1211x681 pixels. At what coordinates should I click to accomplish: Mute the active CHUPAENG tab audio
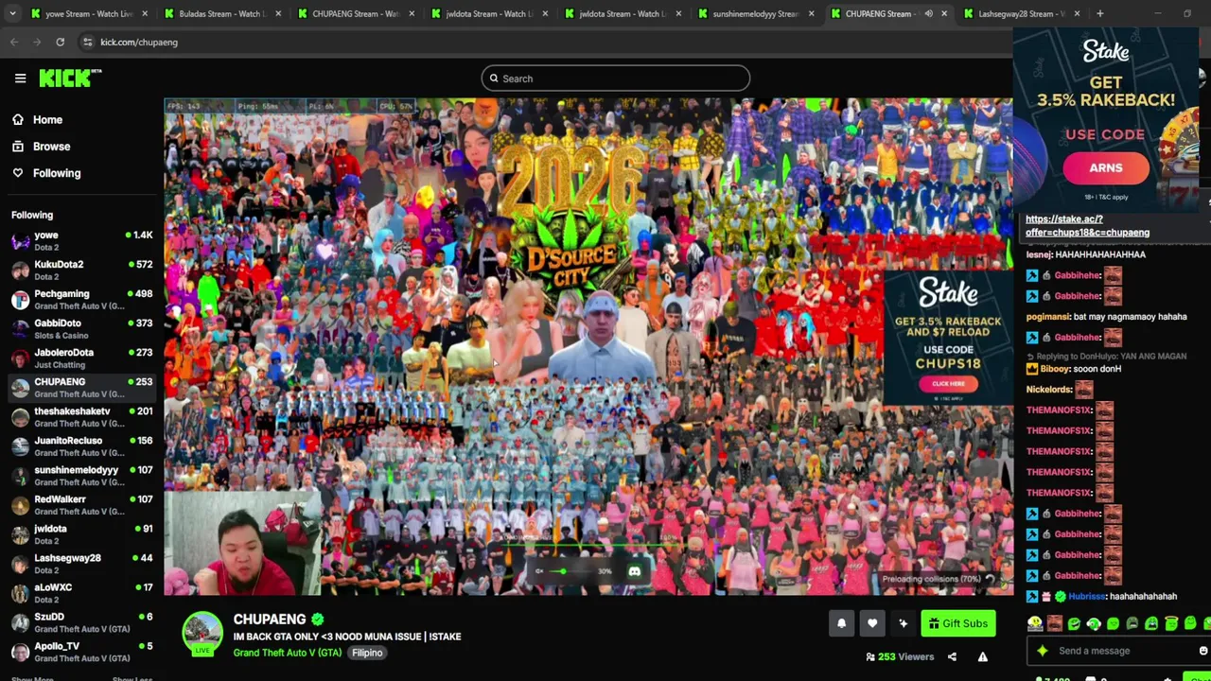click(x=928, y=13)
